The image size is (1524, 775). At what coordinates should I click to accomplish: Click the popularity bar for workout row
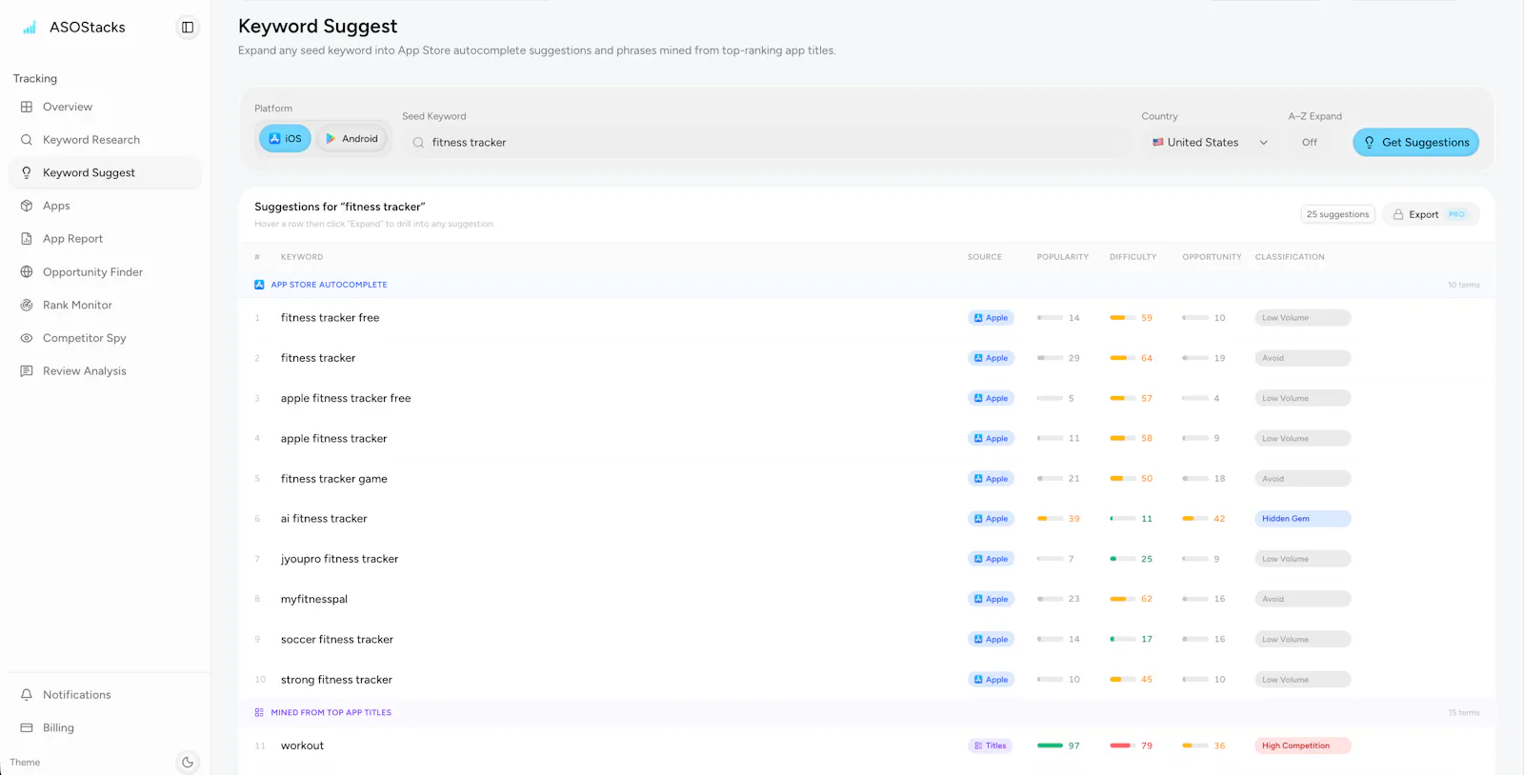click(x=1050, y=745)
